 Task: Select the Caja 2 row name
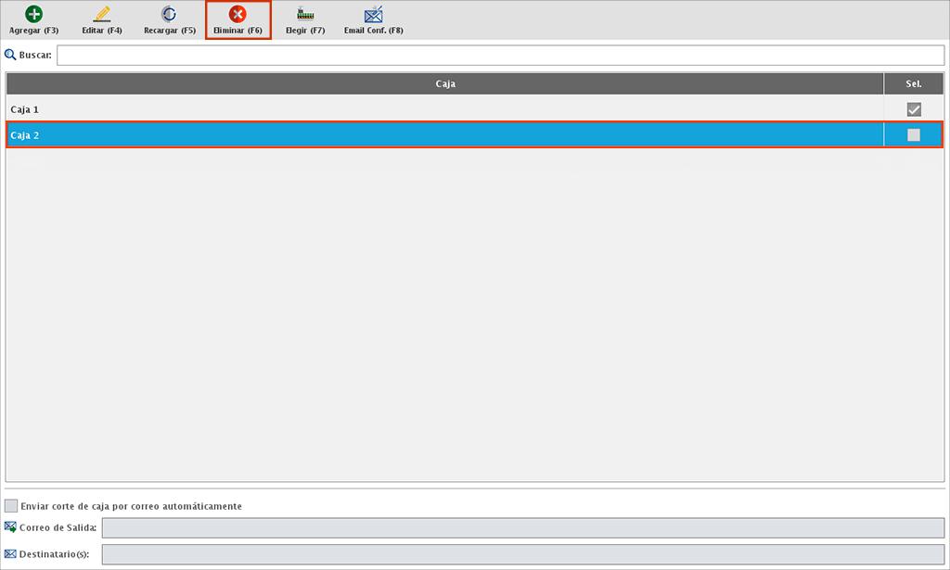[24, 135]
